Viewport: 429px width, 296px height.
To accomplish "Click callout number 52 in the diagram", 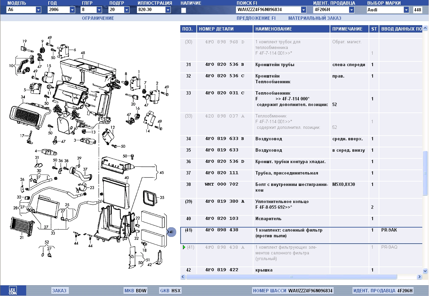I will tap(47, 242).
